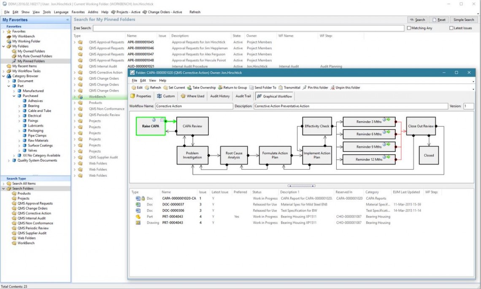Open the Addins menu in main menu bar

coord(93,12)
